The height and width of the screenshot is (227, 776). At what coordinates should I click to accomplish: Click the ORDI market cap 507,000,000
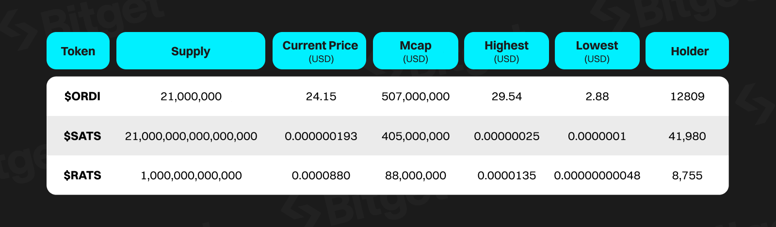(x=416, y=97)
